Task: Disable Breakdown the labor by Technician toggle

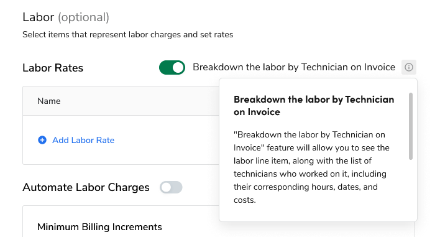Action: [x=172, y=67]
